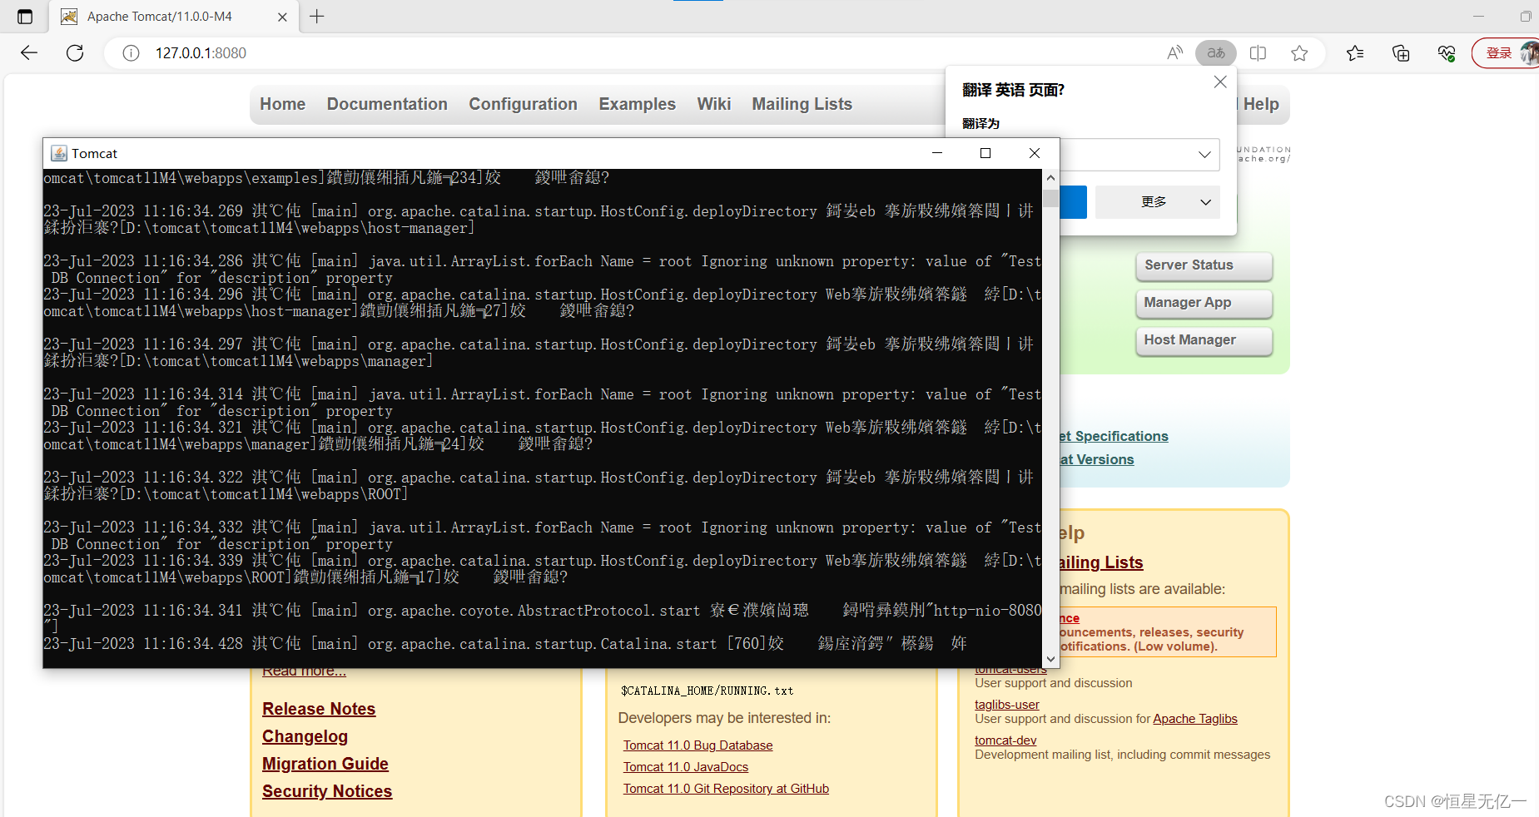Viewport: 1539px width, 817px height.
Task: Open the Collections icon on browser toolbar
Action: pos(1401,52)
